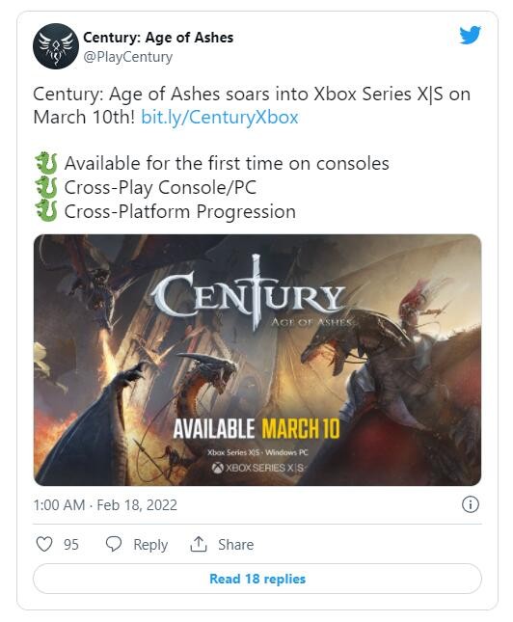Click the first green dragon emoji
This screenshot has width=513, height=622.
click(46, 163)
